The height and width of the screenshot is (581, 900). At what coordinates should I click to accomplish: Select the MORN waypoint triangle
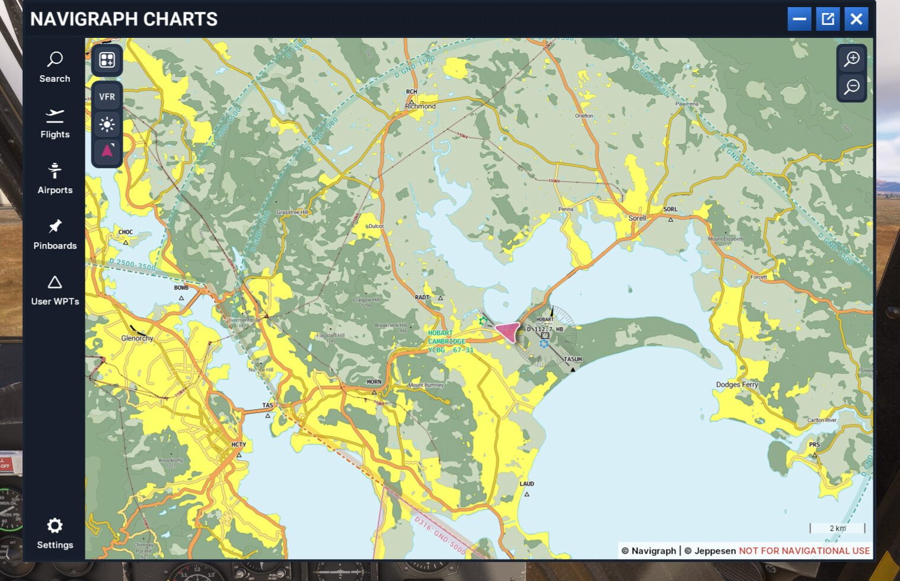[x=374, y=391]
